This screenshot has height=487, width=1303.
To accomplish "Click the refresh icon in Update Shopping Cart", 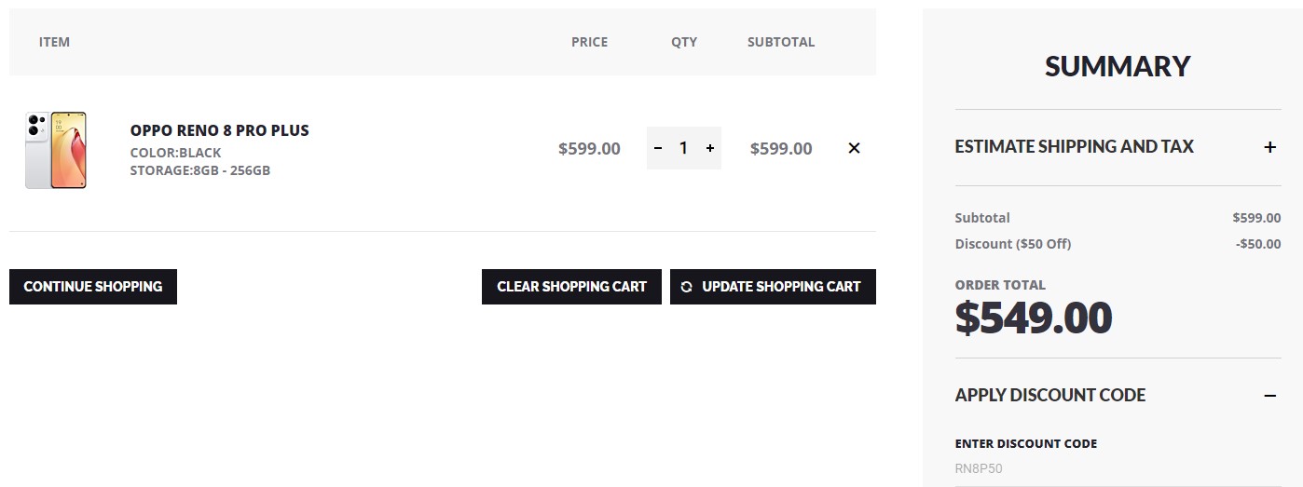I will 687,287.
